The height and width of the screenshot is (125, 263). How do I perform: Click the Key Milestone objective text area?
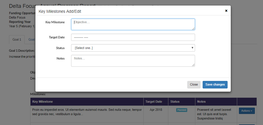[x=133, y=24]
